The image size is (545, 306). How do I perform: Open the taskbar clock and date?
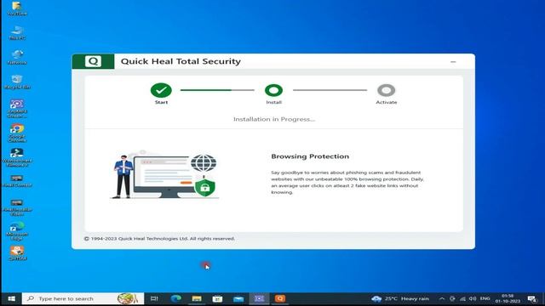click(x=508, y=298)
